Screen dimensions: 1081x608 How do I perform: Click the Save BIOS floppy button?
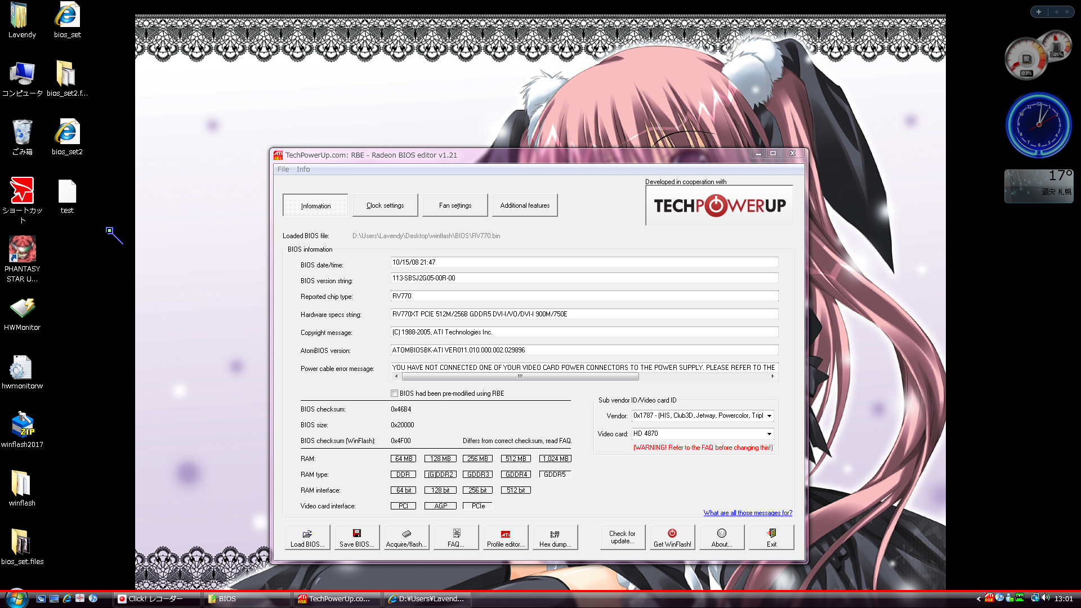[x=356, y=538]
